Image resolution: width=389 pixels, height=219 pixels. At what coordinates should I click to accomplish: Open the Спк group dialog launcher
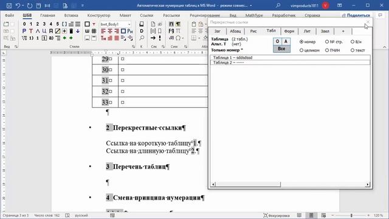pyautogui.click(x=163, y=46)
